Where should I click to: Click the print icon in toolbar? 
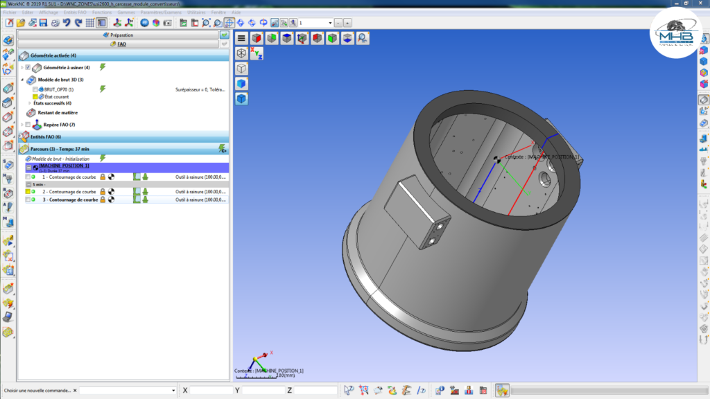pyautogui.click(x=55, y=23)
